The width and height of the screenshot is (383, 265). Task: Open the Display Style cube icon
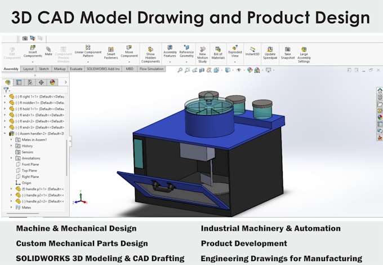tap(228, 70)
